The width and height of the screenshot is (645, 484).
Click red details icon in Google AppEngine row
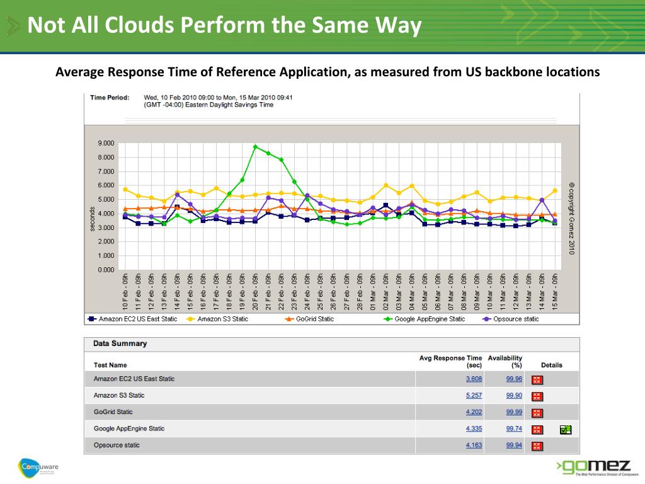[x=537, y=430]
